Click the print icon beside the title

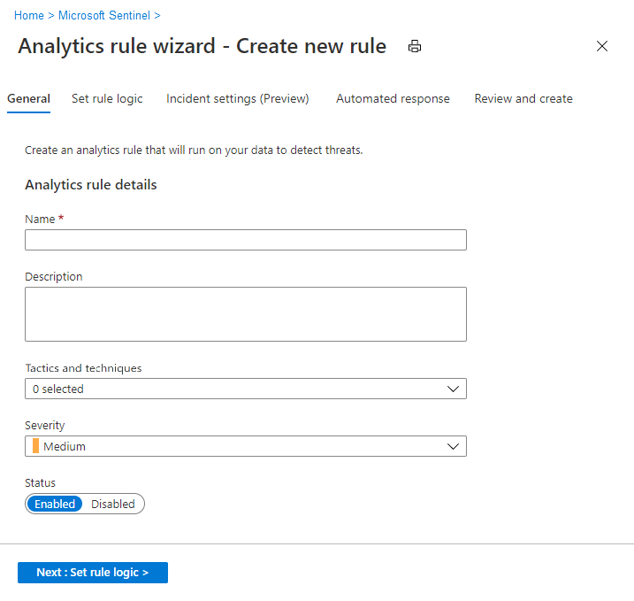click(x=415, y=46)
